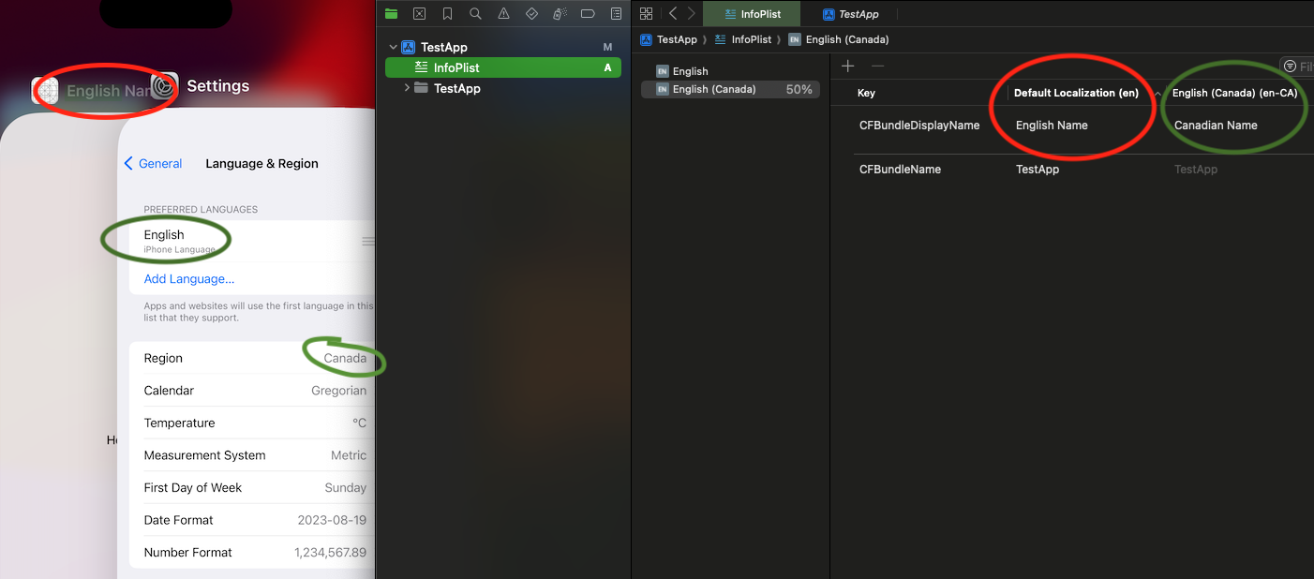Open the Project navigator folder icon
This screenshot has width=1314, height=579.
point(391,13)
